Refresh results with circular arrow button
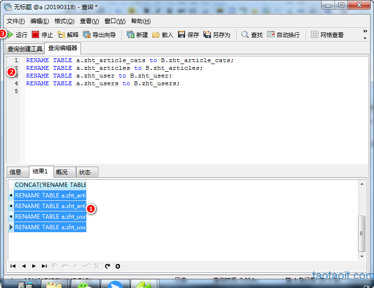374x288 pixels. click(107, 266)
